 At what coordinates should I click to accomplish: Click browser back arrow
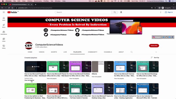tap(2, 8)
